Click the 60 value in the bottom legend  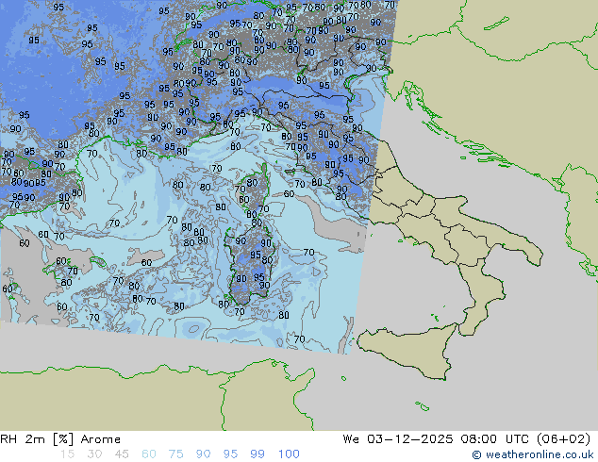coord(149,454)
